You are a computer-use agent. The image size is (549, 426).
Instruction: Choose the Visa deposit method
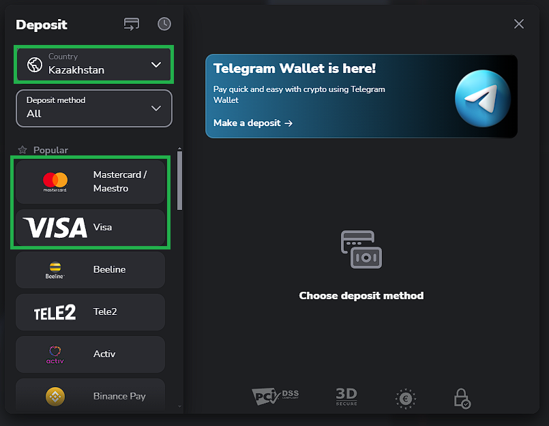pos(90,227)
